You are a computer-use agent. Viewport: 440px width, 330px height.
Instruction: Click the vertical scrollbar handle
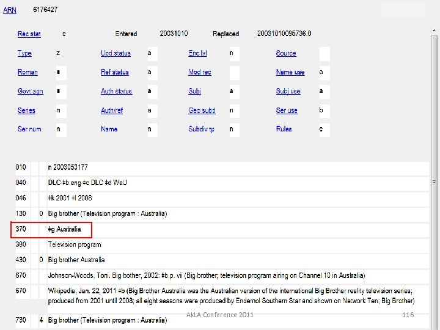tap(434, 182)
